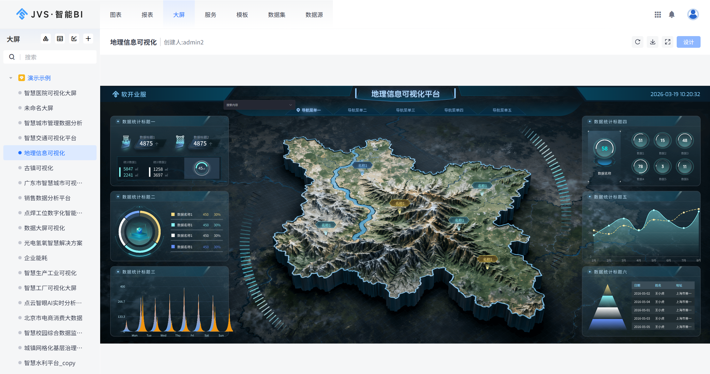
Task: Open the notification bell
Action: (672, 14)
